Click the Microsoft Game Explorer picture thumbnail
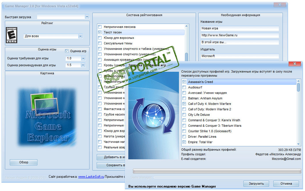Screen dimensions: 305x191 pyautogui.click(x=47, y=117)
